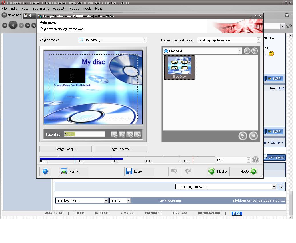
Task: Click grey question mark beside DVD dropdown
Action: pos(255,160)
